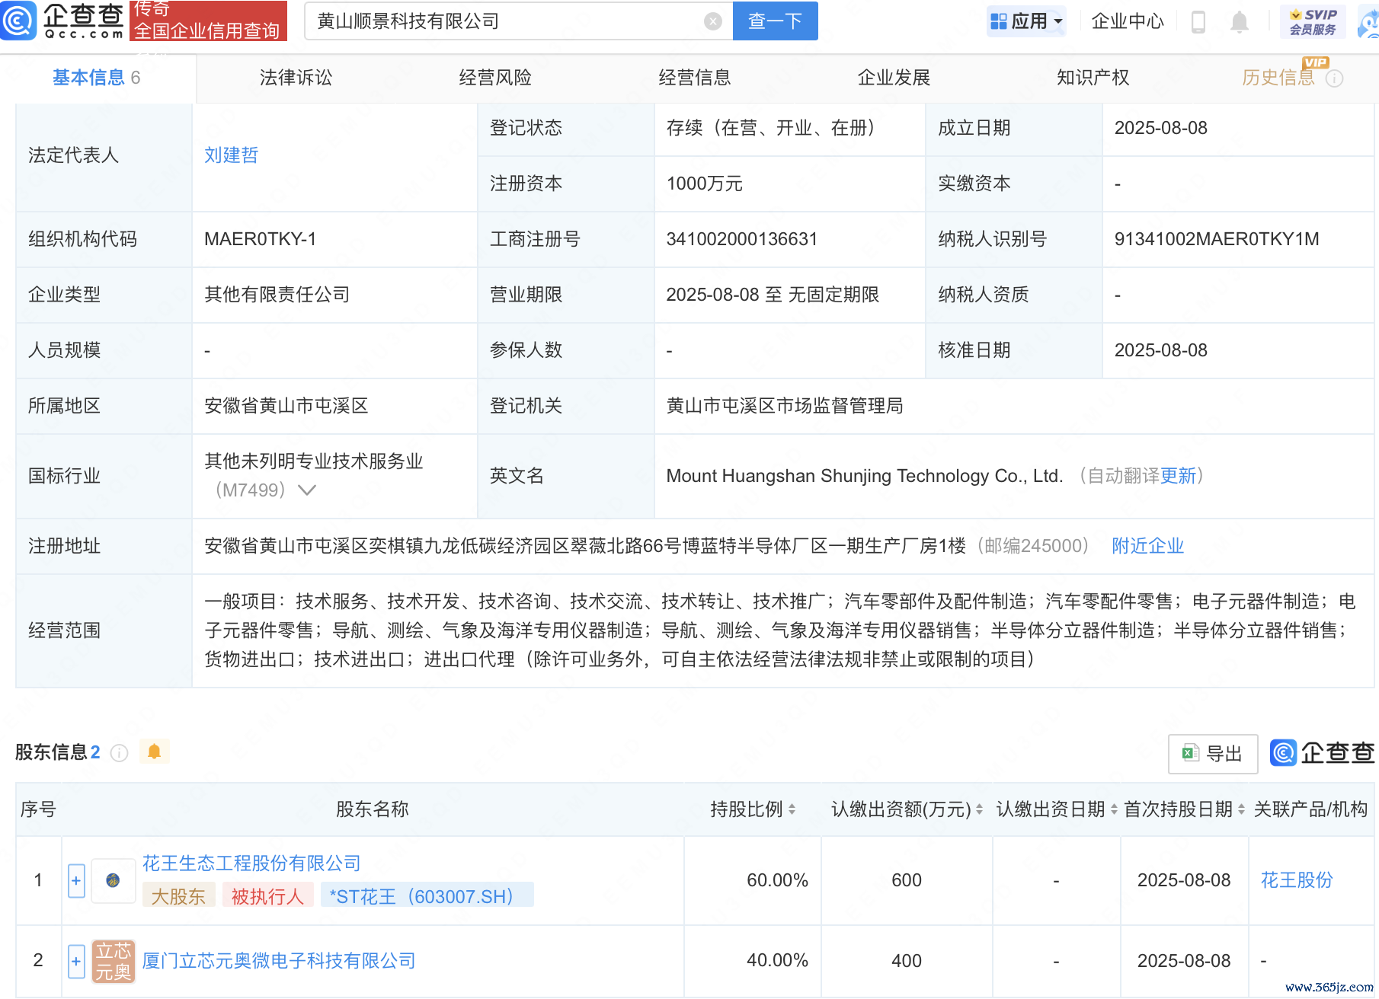Expand shareholder row 1 plus button

pyautogui.click(x=76, y=881)
